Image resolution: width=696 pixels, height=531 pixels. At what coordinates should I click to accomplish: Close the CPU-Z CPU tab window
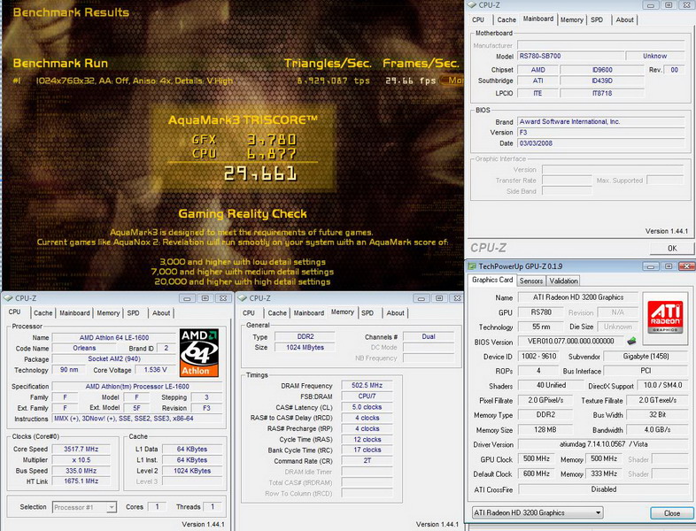223,298
